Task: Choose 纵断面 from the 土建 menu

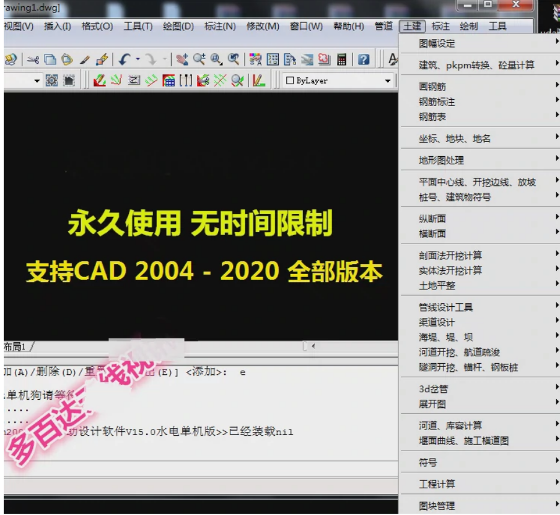Action: (479, 219)
